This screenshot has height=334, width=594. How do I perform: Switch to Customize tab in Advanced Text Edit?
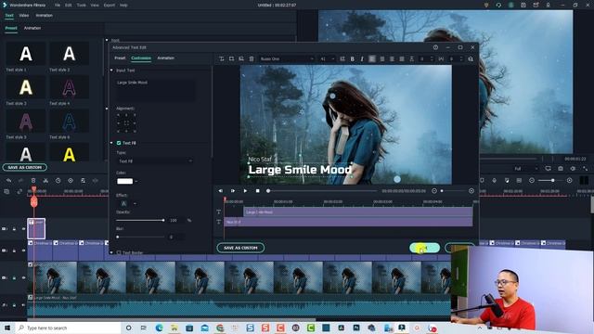141,58
